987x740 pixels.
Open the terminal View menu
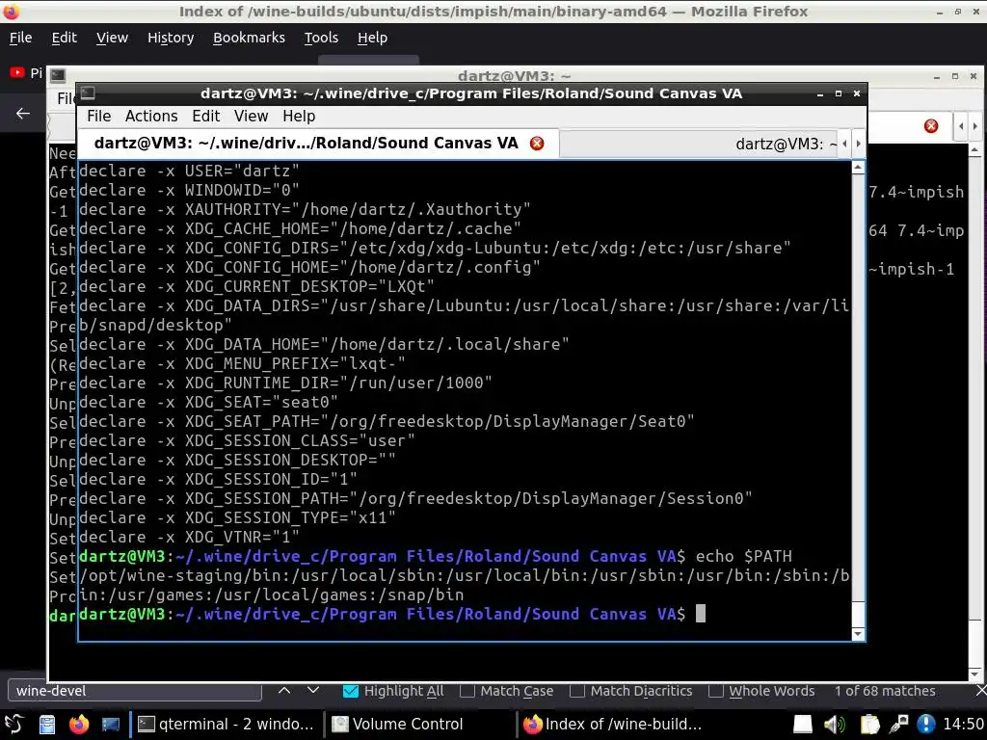tap(252, 117)
